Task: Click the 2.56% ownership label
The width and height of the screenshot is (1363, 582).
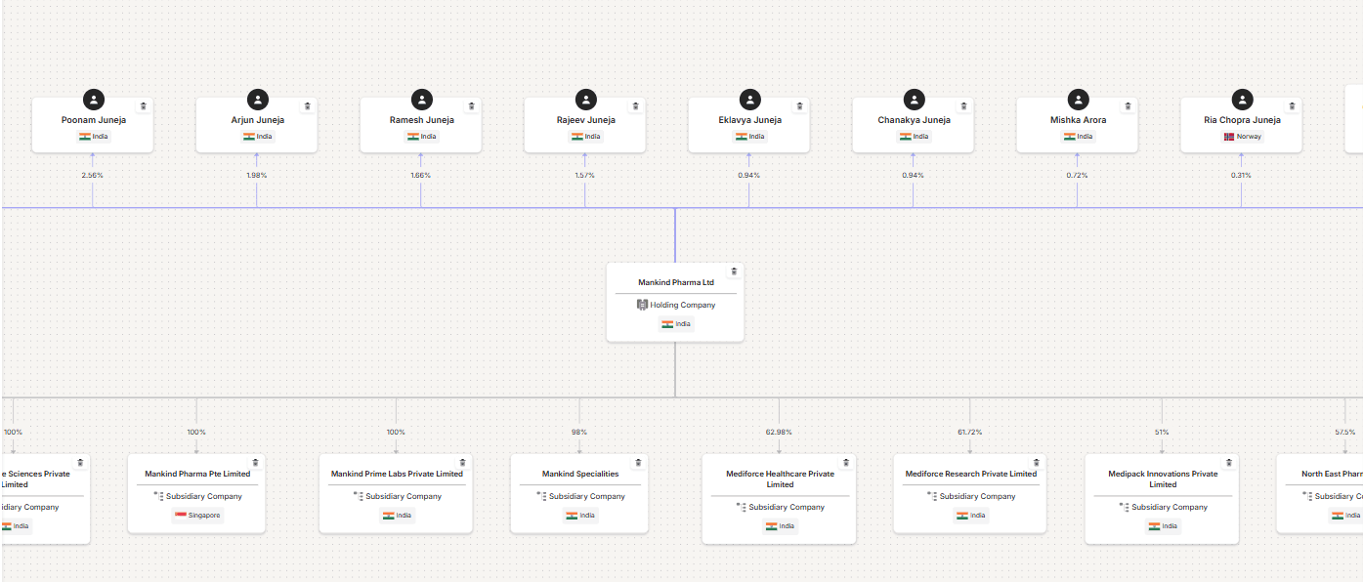Action: pyautogui.click(x=93, y=175)
